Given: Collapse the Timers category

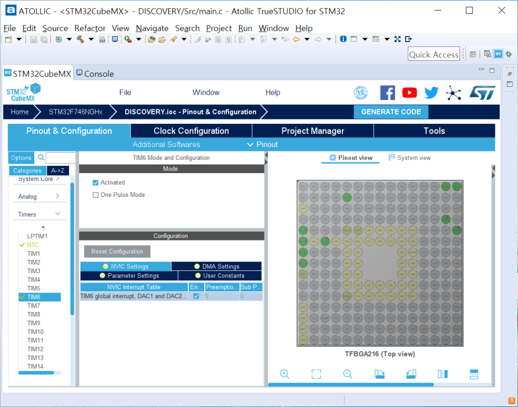Looking at the screenshot, I should 39,214.
